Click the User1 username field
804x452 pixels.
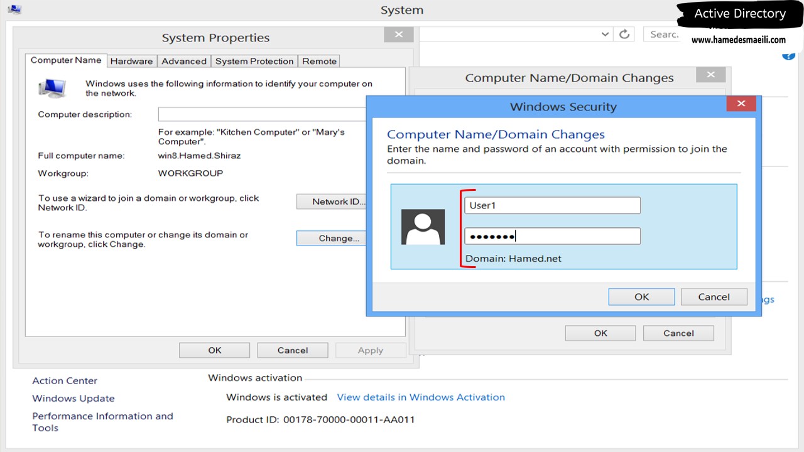tap(553, 205)
